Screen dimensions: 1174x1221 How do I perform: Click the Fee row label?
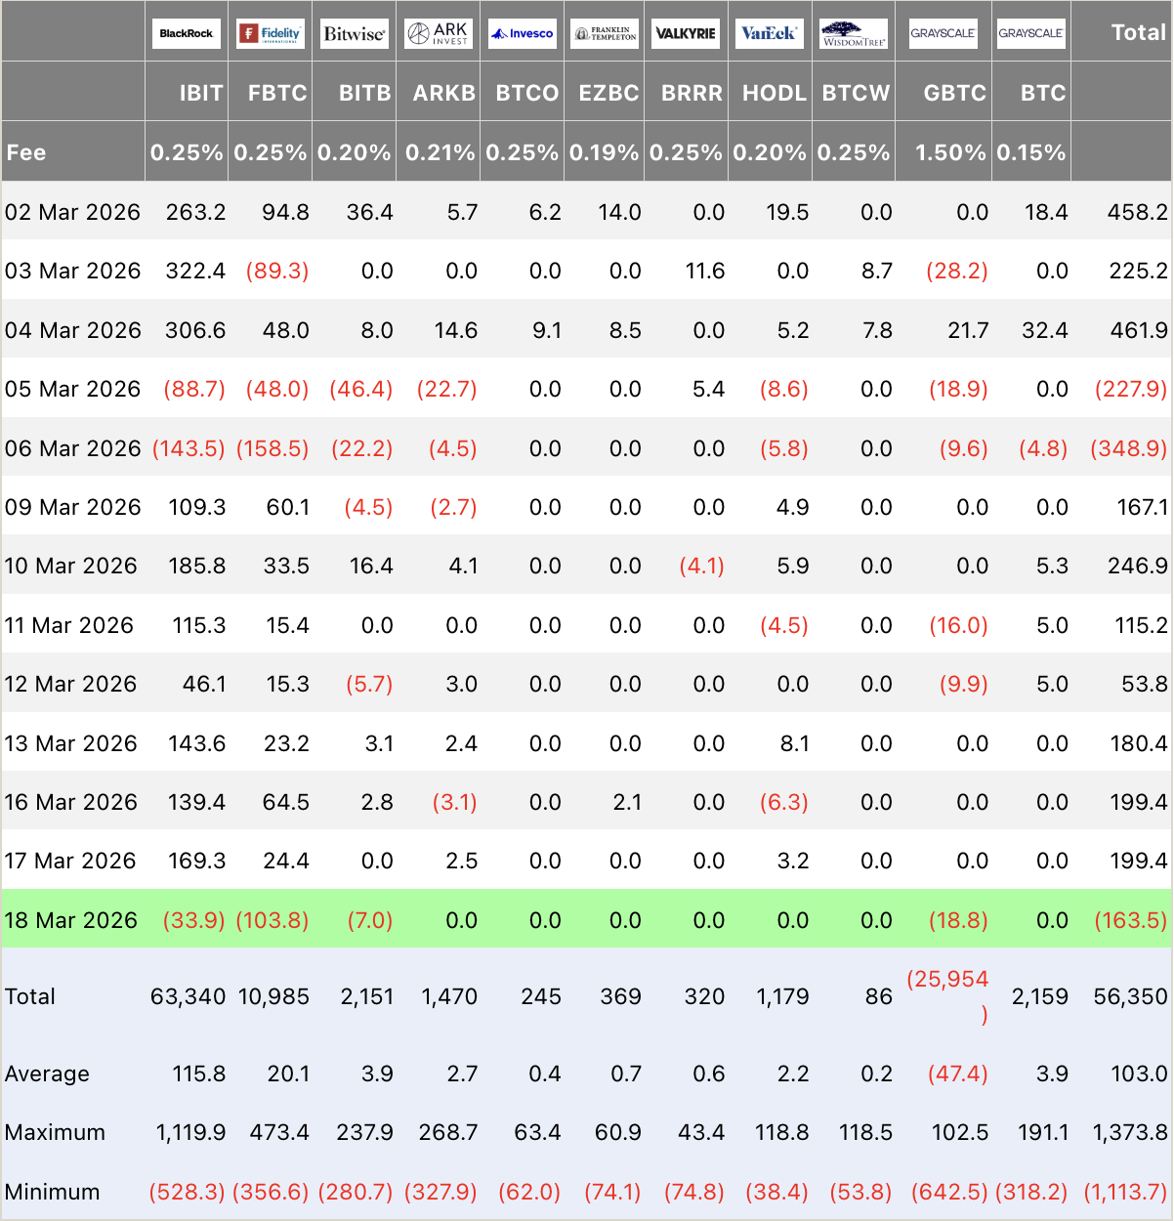pyautogui.click(x=26, y=152)
